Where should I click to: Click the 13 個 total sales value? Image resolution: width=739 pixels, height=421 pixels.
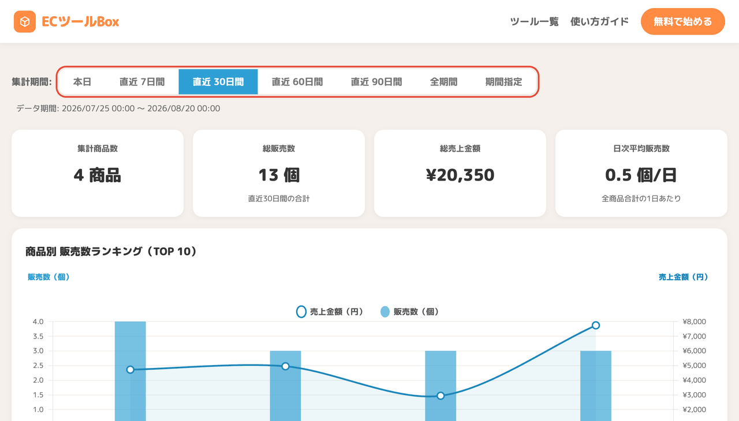point(279,175)
